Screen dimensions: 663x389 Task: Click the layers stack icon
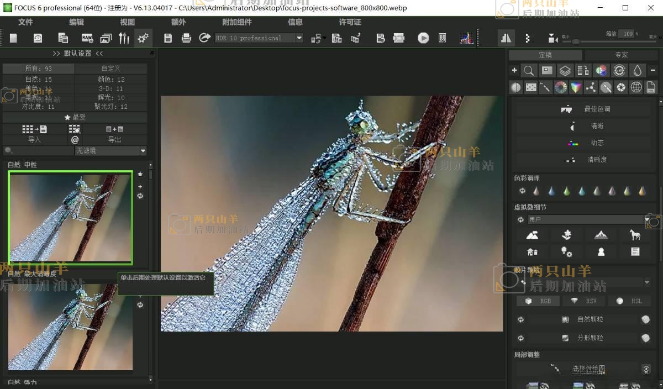point(565,71)
